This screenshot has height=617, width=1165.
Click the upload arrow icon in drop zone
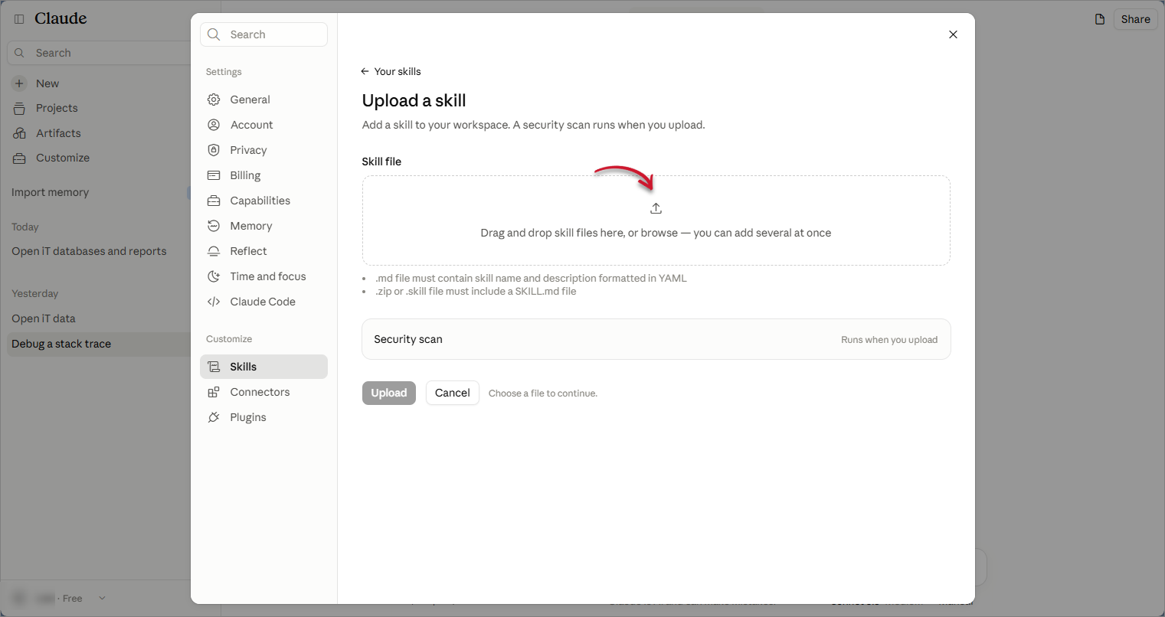[656, 208]
